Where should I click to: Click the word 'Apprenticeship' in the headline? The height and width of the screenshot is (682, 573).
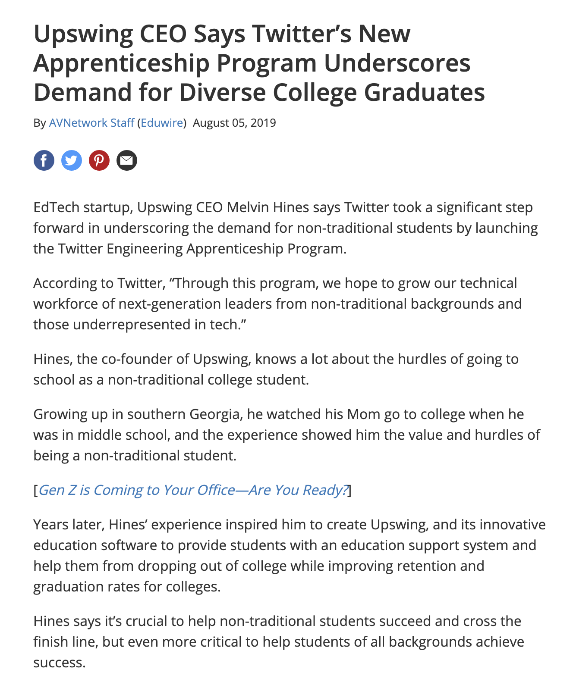121,63
